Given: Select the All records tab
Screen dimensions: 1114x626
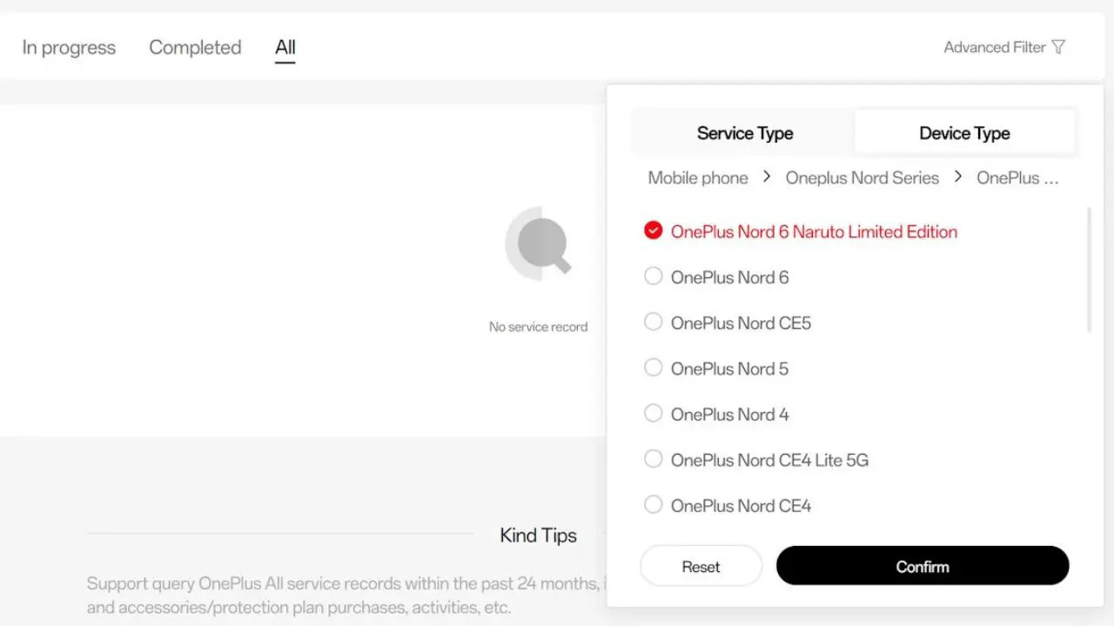Looking at the screenshot, I should click(285, 48).
